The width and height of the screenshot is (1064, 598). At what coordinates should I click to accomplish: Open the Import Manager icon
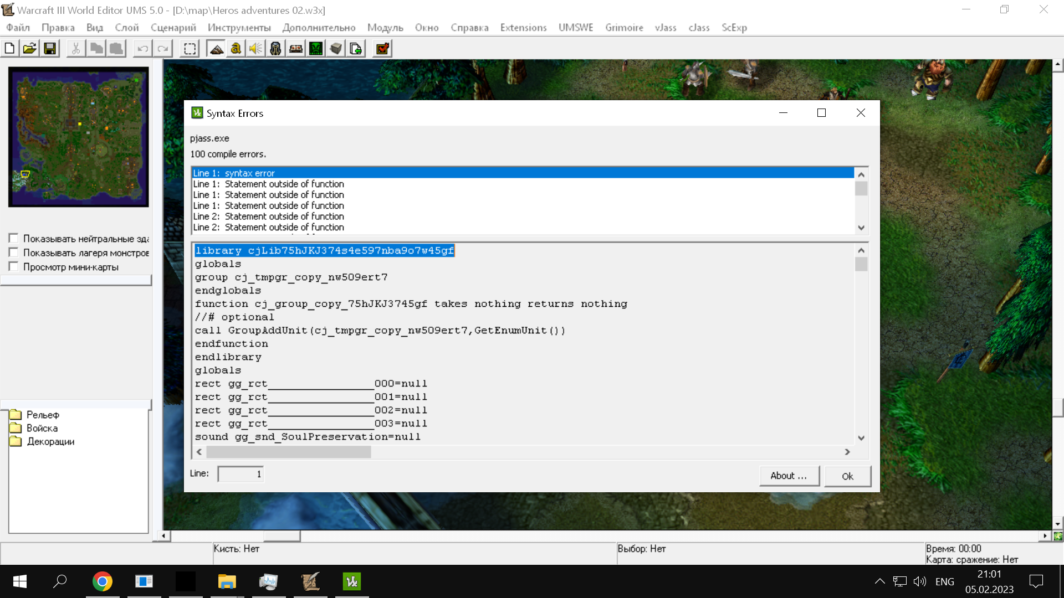(356, 49)
